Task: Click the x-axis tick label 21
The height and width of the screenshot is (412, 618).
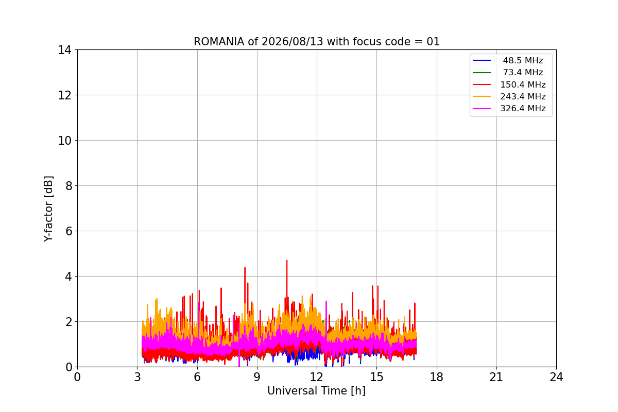Action: coord(496,377)
